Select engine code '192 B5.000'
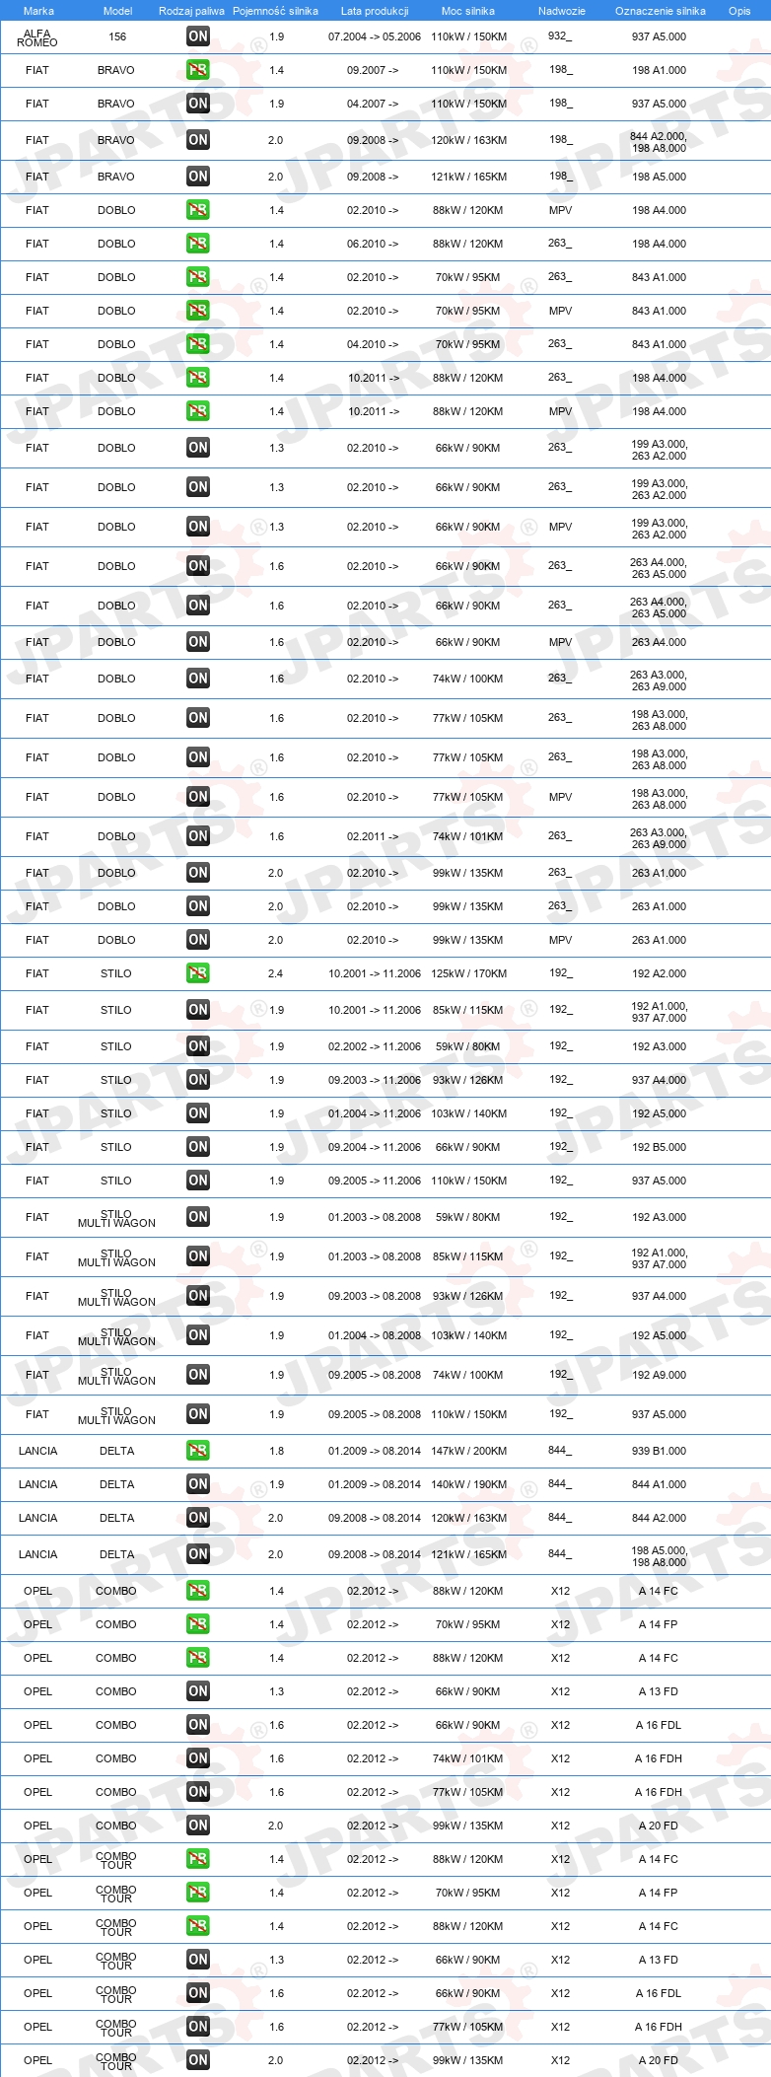Screen dimensions: 771x2077 [x=660, y=1147]
